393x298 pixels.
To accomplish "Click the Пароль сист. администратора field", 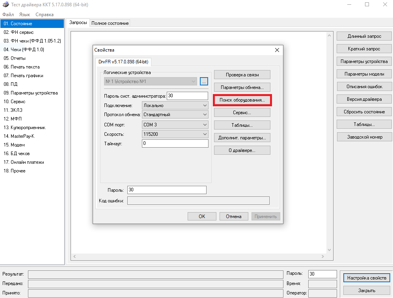I will point(187,96).
